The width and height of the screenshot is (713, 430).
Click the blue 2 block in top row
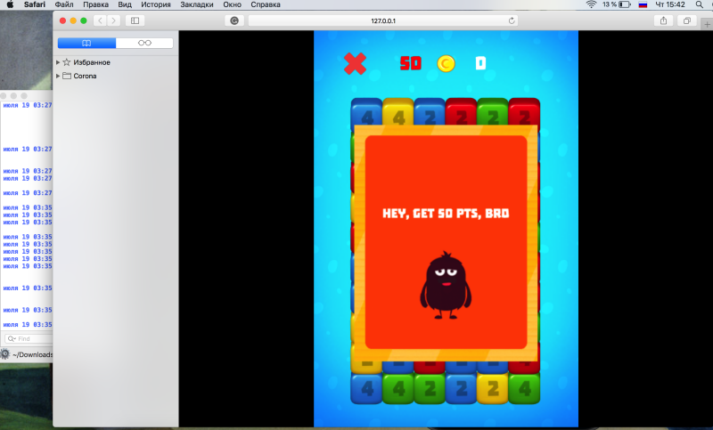(430, 111)
